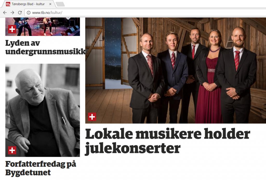Click the tb. favicon on the tab
The height and width of the screenshot is (180, 266).
point(8,4)
